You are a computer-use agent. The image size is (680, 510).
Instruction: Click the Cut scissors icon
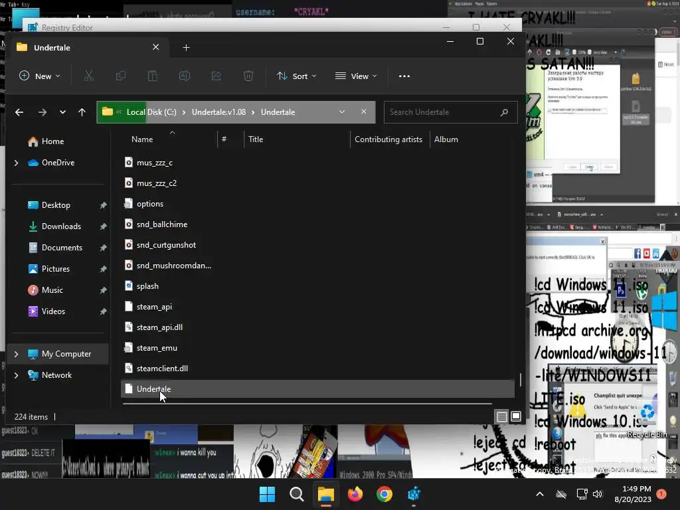[x=88, y=76]
